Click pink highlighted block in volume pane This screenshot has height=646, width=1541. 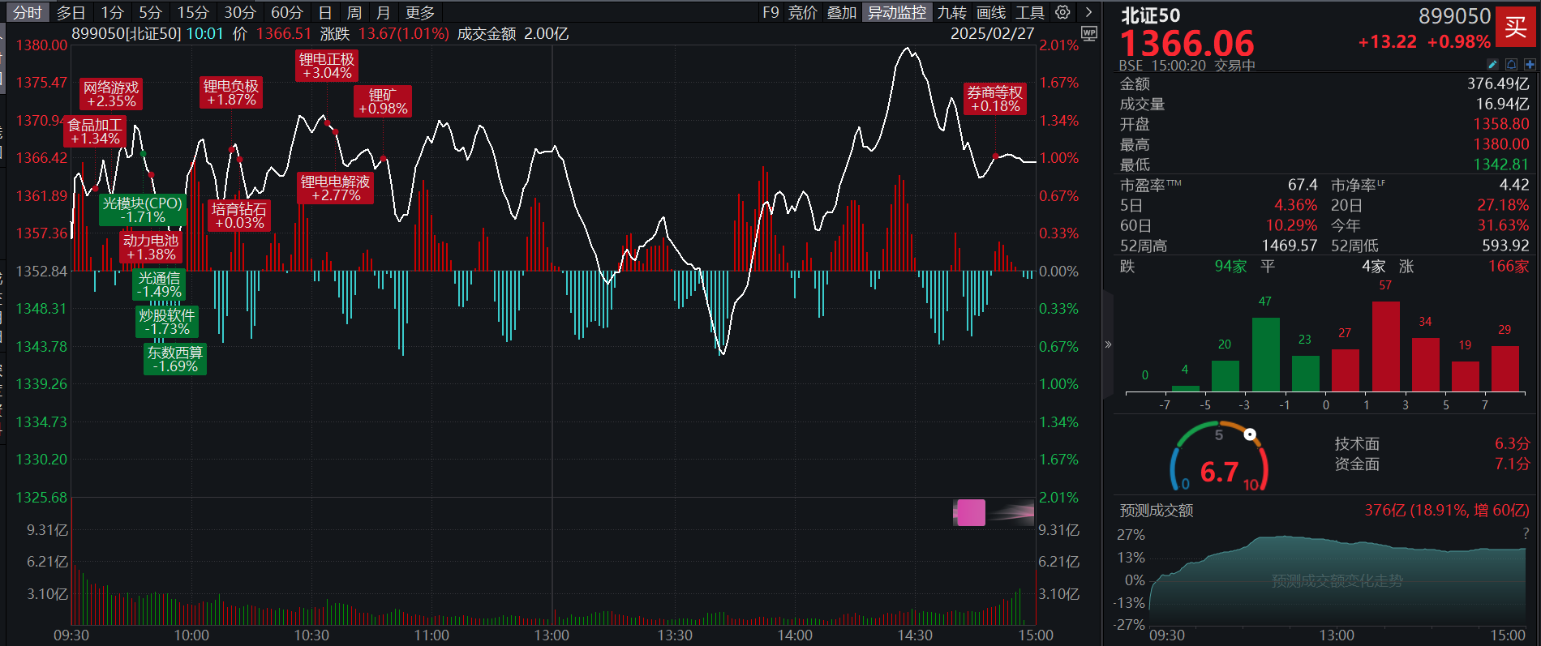pos(971,512)
